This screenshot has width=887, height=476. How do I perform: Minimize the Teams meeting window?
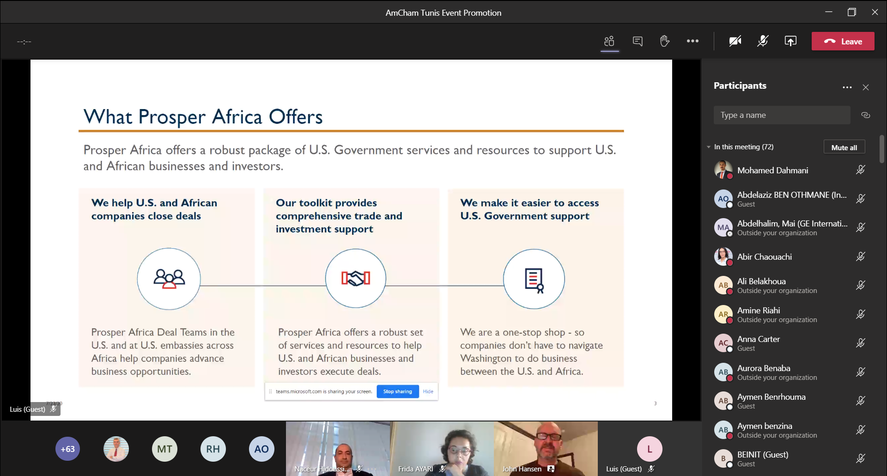point(829,12)
